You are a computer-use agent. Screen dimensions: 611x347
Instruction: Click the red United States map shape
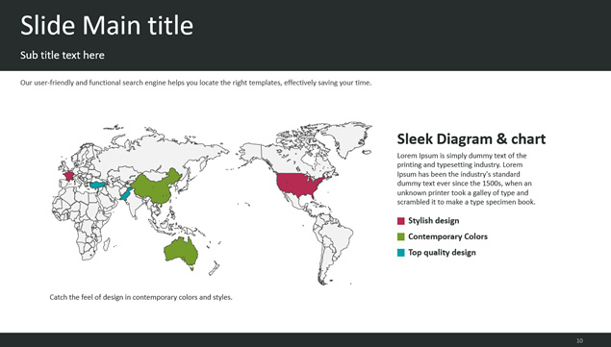click(299, 186)
